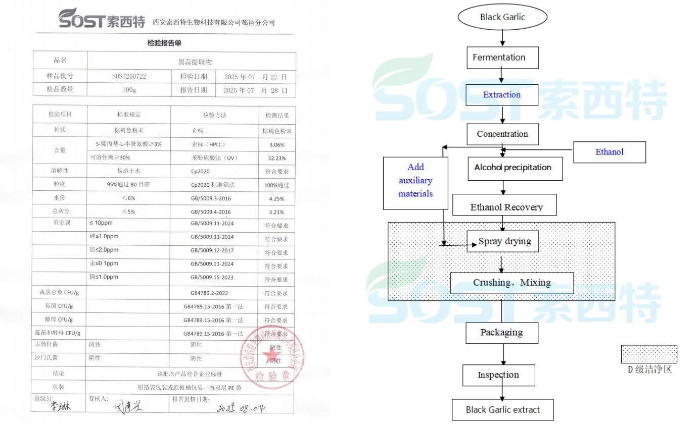Select the "100%通过" result cell
The width and height of the screenshot is (698, 426).
[277, 186]
